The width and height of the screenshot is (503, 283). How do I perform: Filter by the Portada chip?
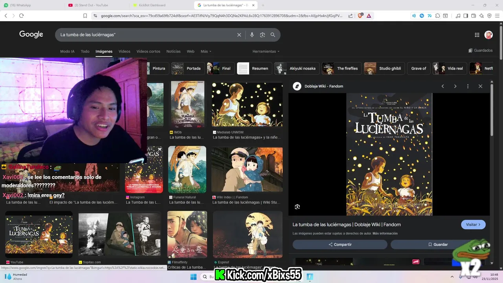[x=188, y=68]
